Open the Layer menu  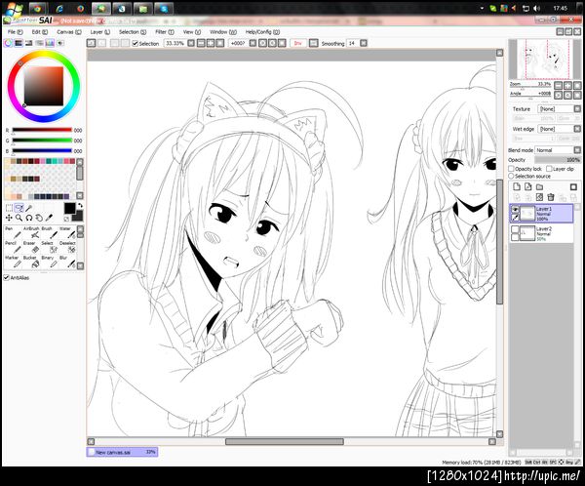(100, 32)
